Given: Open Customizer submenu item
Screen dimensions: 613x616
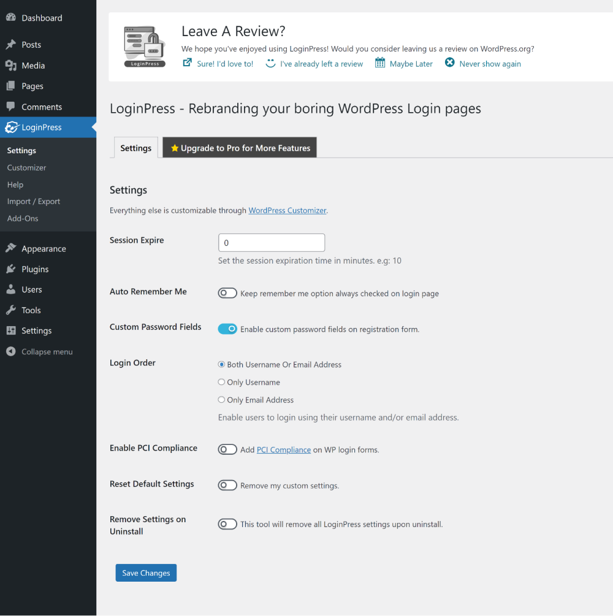Looking at the screenshot, I should (26, 167).
